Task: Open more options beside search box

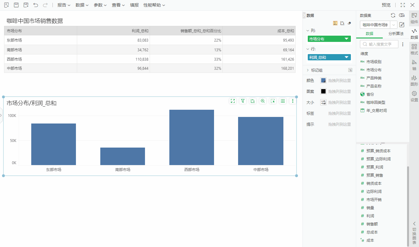Action: pyautogui.click(x=403, y=44)
